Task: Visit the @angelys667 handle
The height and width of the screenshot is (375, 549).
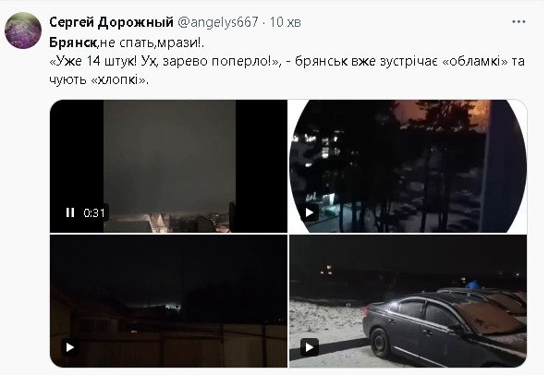Action: click(218, 22)
